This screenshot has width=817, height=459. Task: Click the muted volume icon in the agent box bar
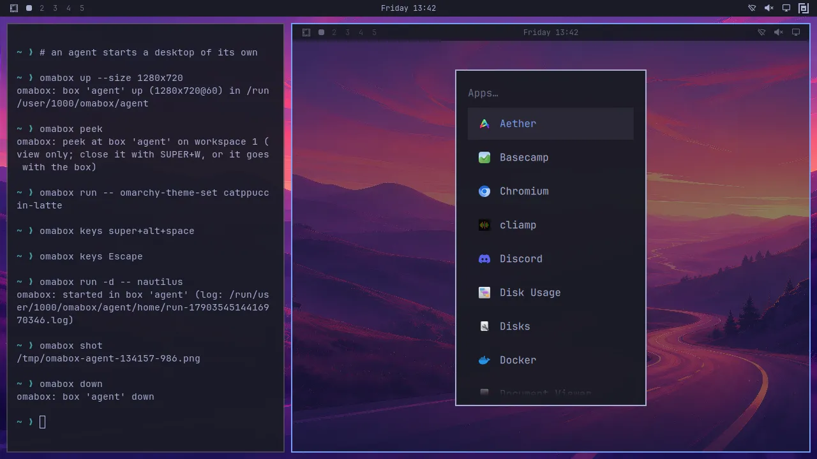779,33
